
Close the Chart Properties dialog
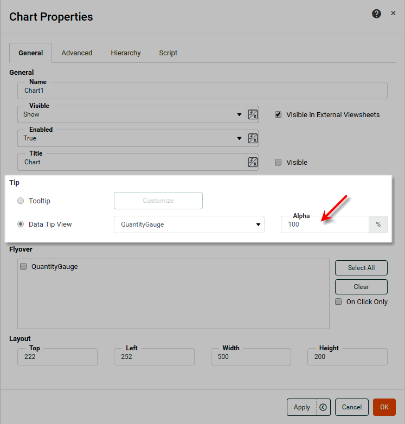tap(393, 14)
